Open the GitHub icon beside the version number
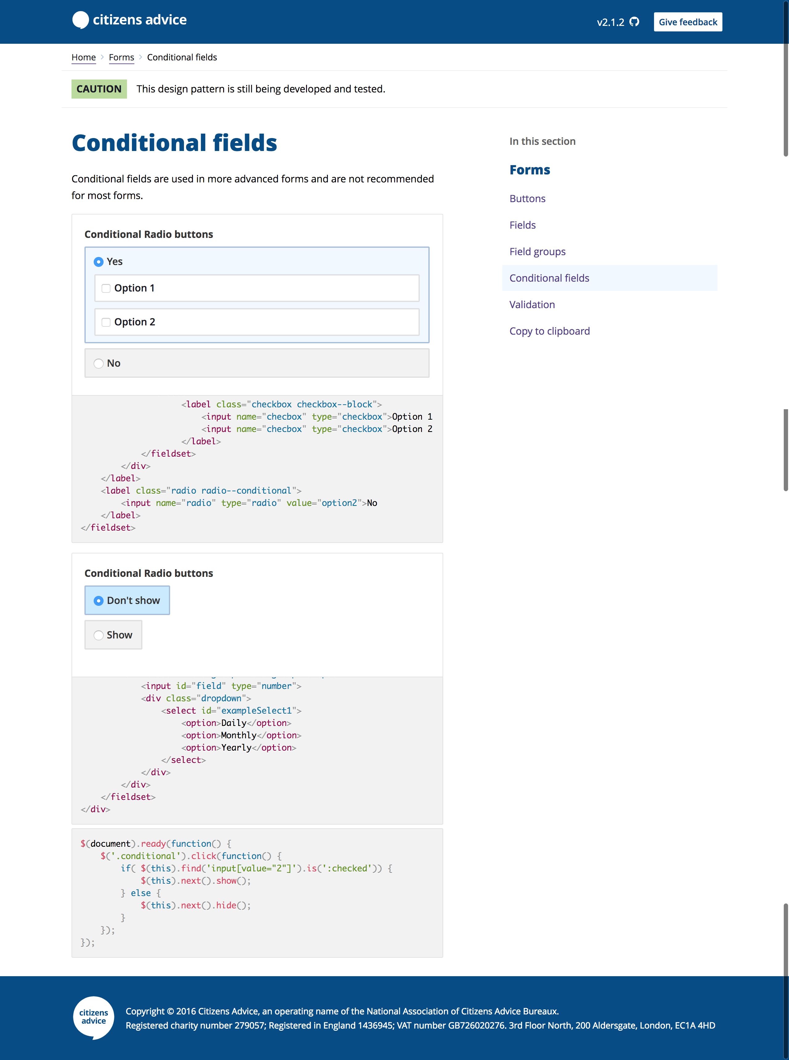The height and width of the screenshot is (1060, 789). coord(634,22)
